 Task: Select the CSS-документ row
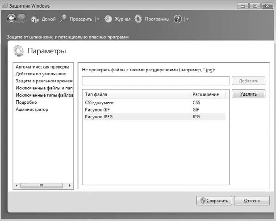point(155,102)
